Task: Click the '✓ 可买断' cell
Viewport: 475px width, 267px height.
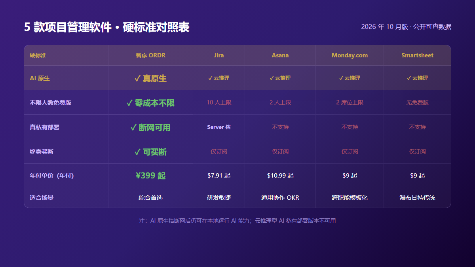Action: tap(150, 152)
